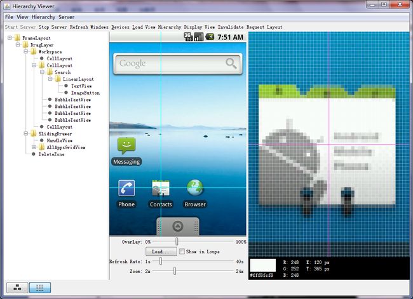Open the Server menu
Screen dimensions: 413x299
66,17
